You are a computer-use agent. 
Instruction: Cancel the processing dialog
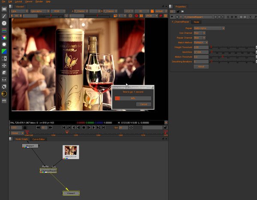143,104
